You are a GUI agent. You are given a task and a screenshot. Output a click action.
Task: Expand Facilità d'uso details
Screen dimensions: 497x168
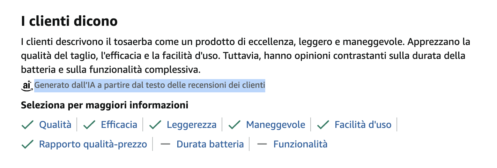point(363,125)
